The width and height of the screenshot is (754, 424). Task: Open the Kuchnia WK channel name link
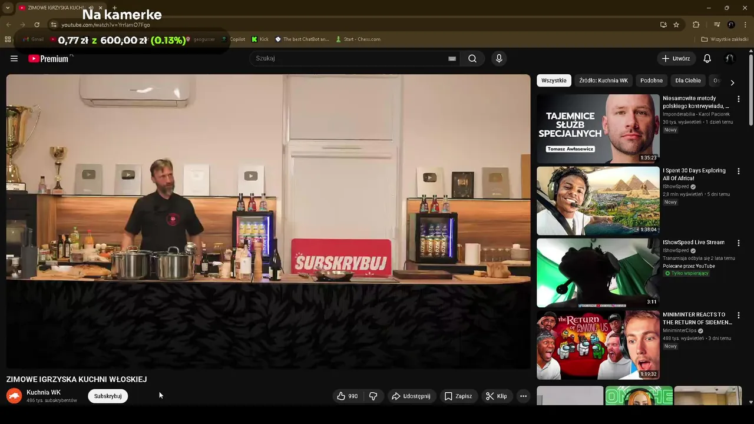tap(44, 392)
